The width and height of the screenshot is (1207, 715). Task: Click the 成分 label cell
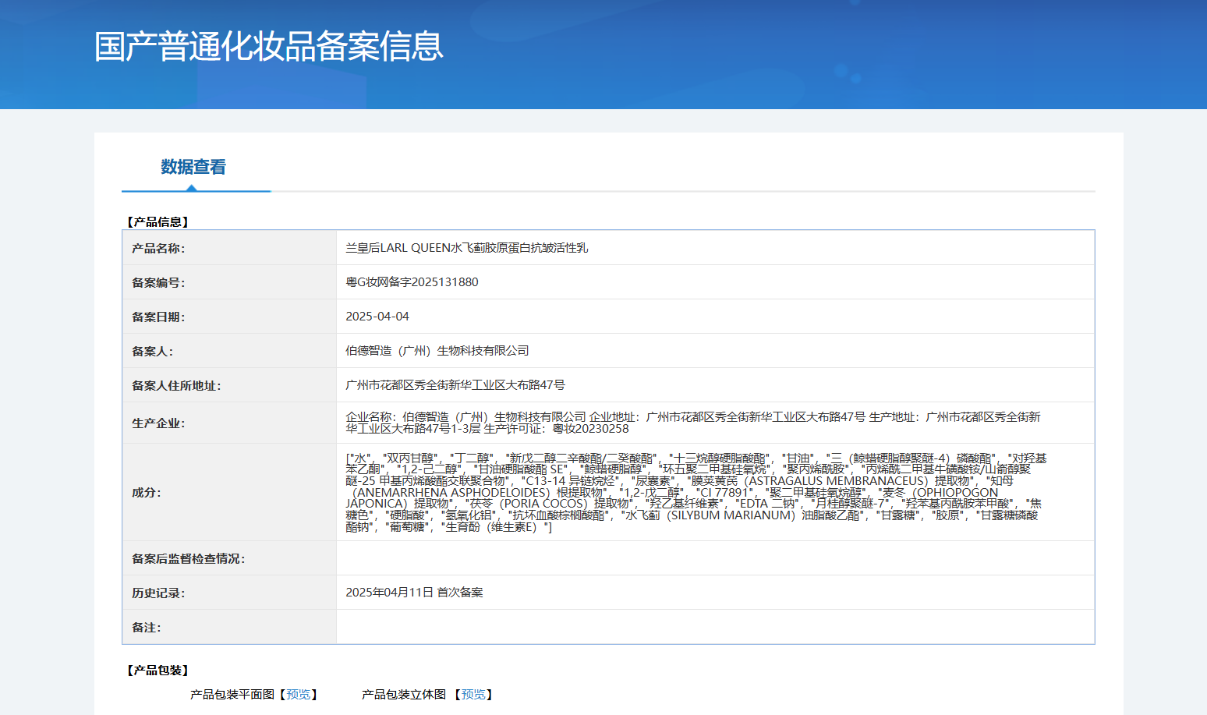tap(229, 492)
